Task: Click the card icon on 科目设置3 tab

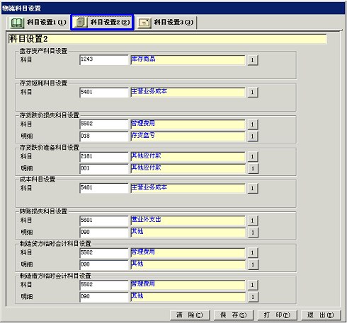Action: pyautogui.click(x=144, y=23)
